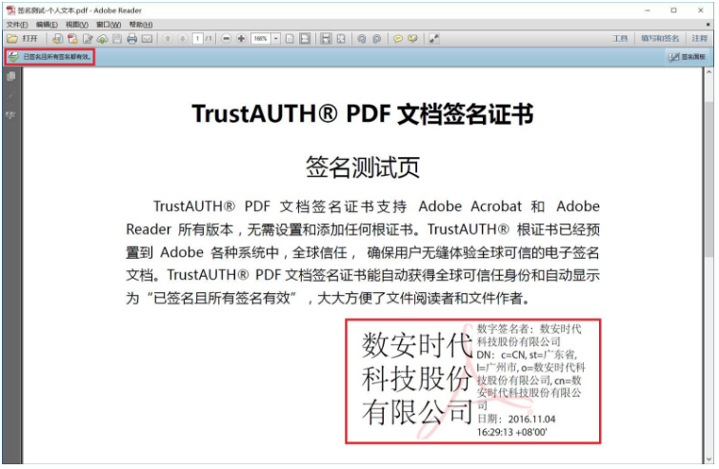Screen dimensions: 719x469
Task: Click the email envelope icon
Action: point(147,39)
